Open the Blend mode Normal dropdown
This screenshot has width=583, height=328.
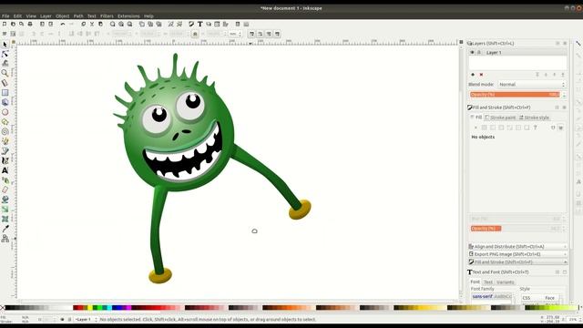pos(532,85)
